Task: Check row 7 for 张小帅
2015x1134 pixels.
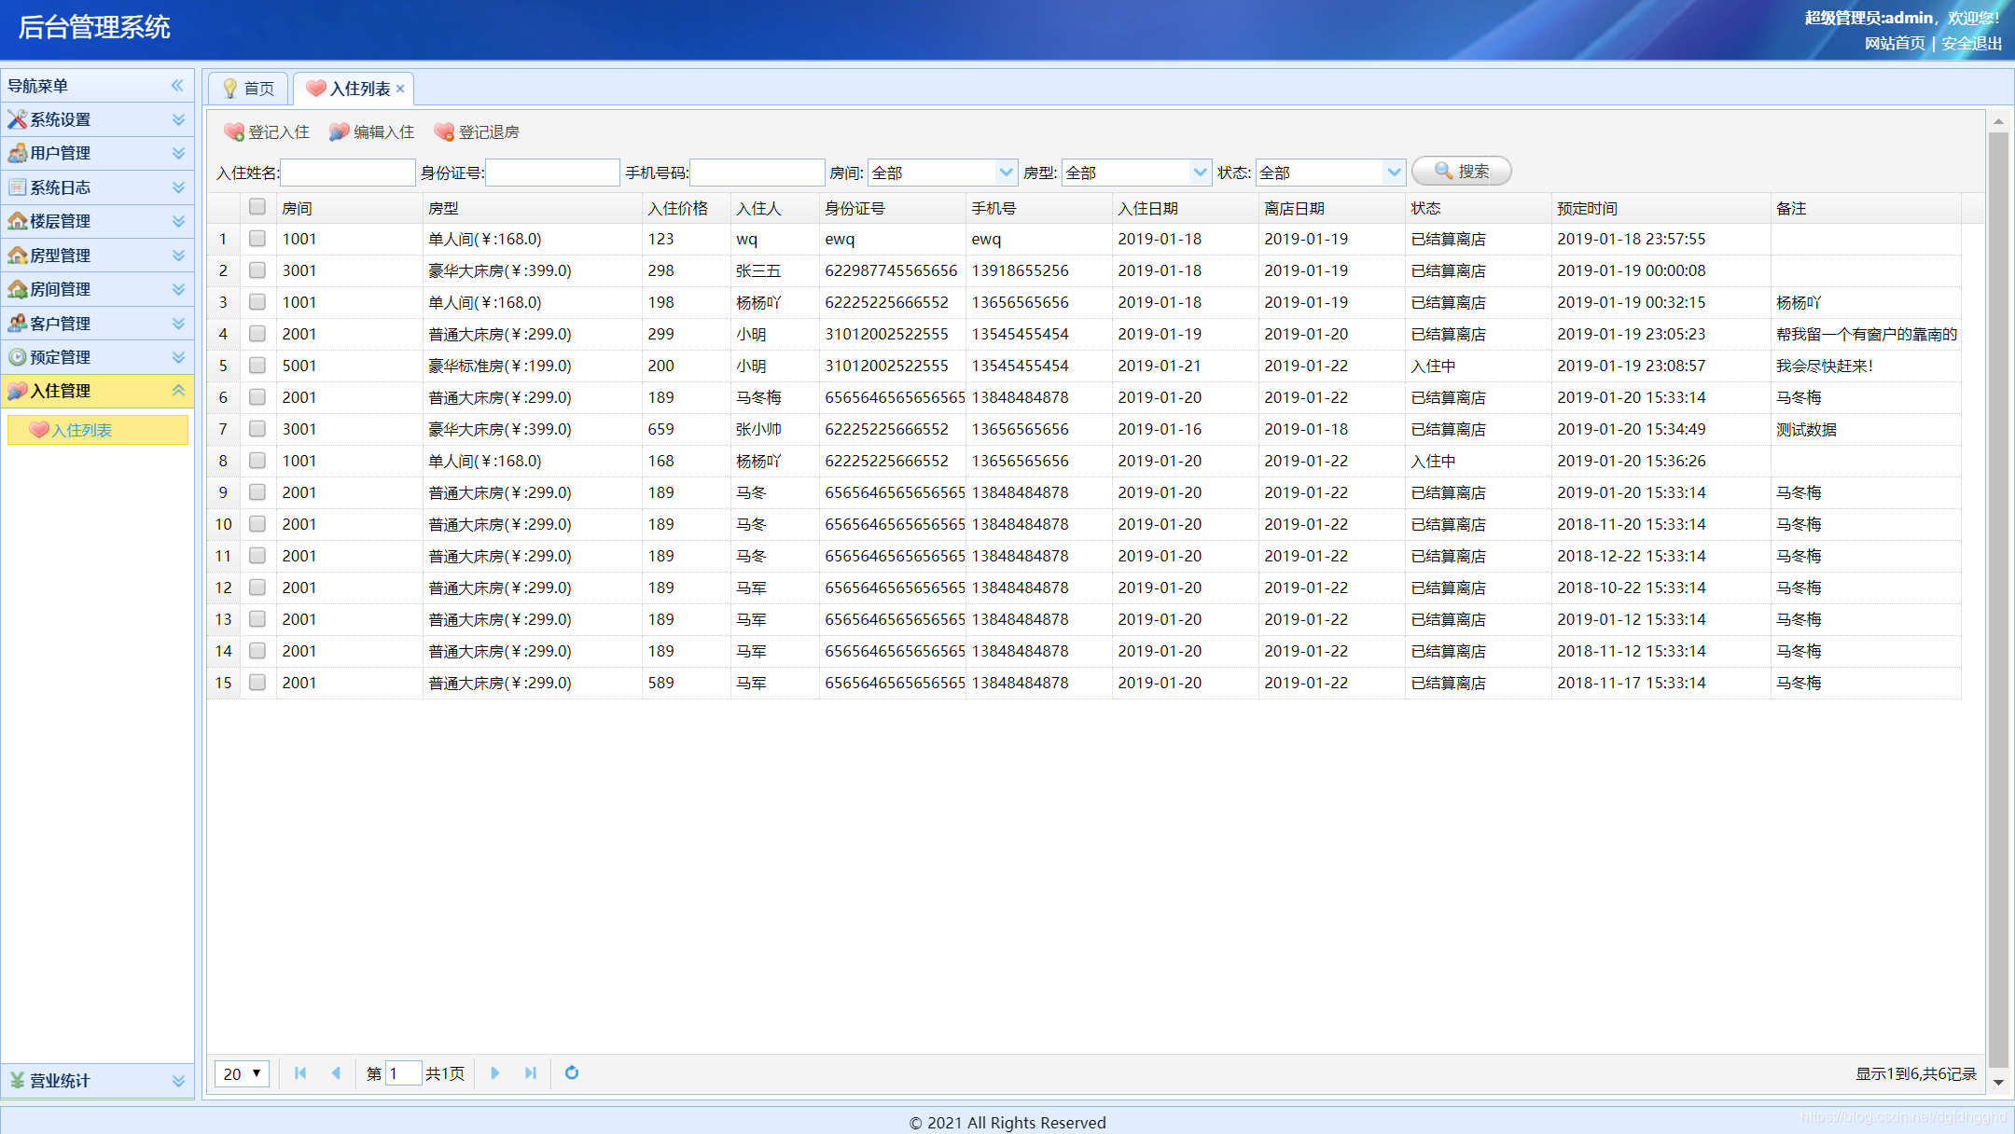Action: coord(257,429)
